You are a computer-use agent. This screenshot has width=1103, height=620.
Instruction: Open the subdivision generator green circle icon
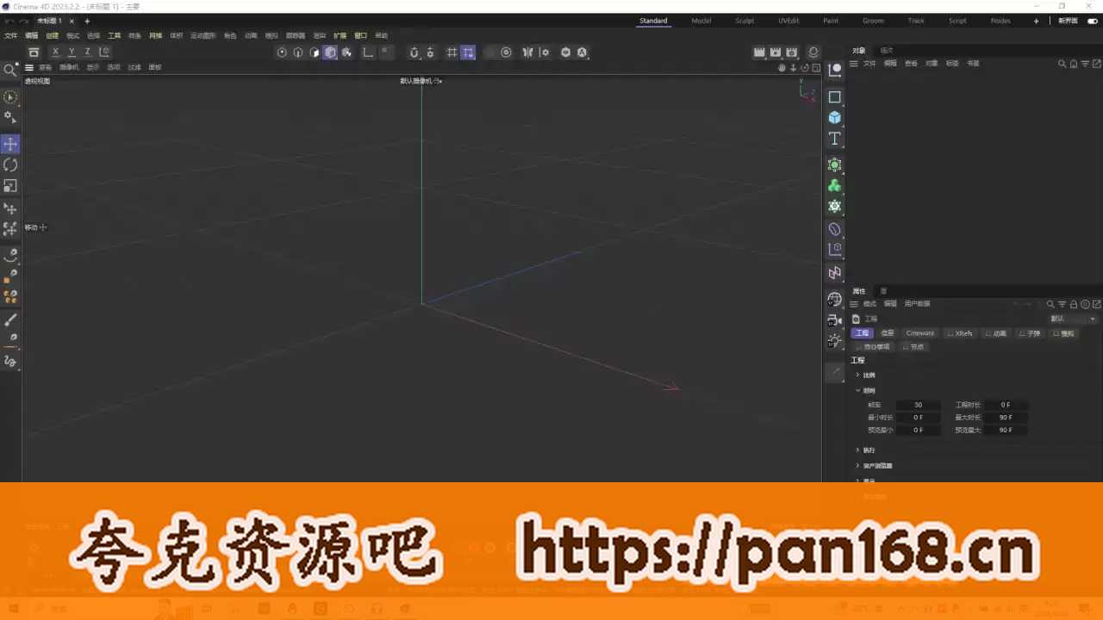pos(834,164)
